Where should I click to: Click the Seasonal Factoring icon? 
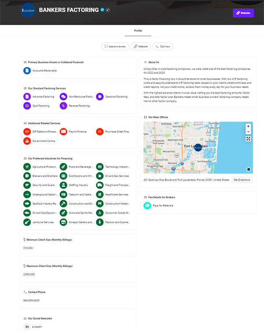click(x=100, y=96)
